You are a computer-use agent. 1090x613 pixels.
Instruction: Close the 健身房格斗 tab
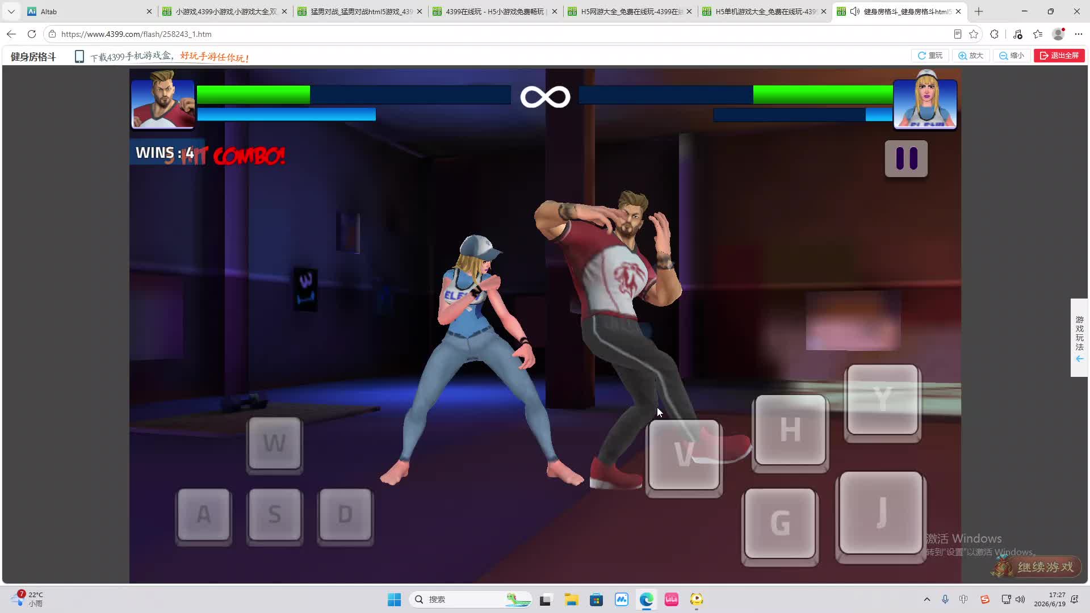click(x=958, y=11)
